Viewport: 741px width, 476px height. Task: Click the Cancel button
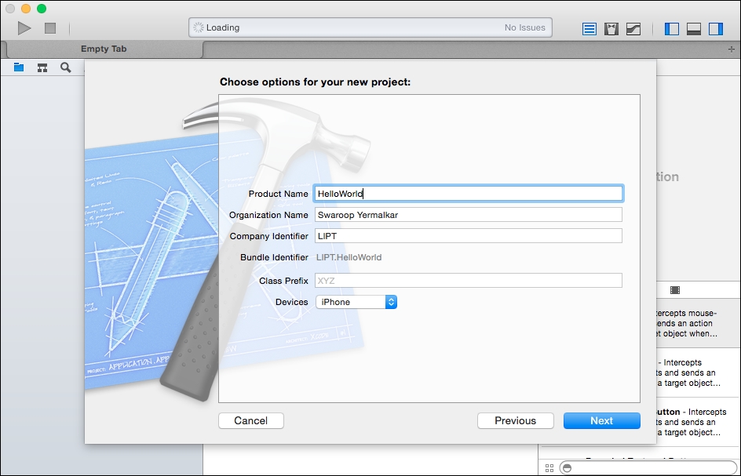pos(251,421)
